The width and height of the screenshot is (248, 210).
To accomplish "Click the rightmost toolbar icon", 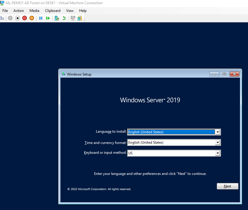I will coord(80,18).
